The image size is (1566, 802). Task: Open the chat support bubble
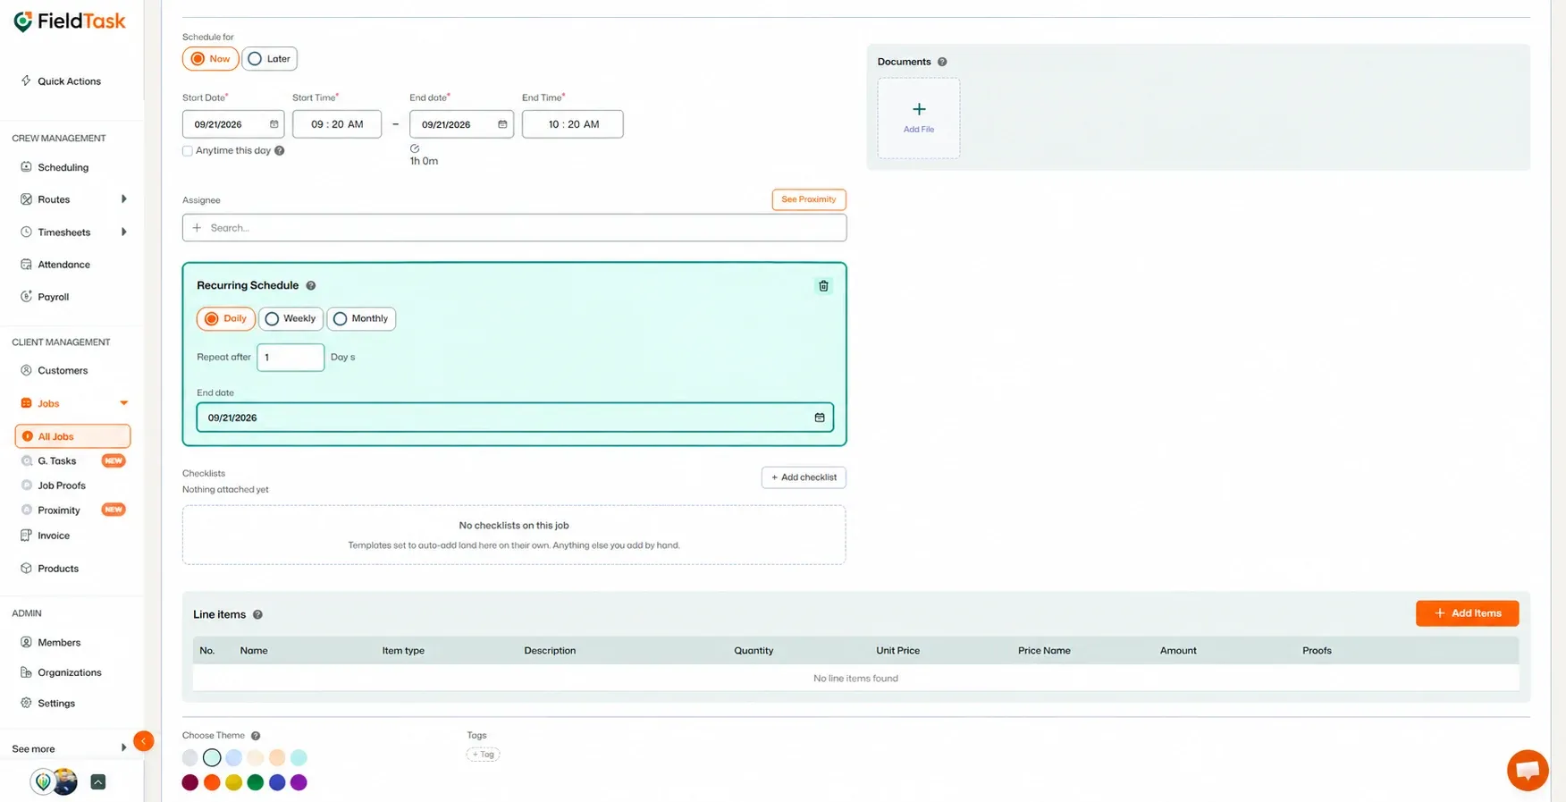(1528, 770)
